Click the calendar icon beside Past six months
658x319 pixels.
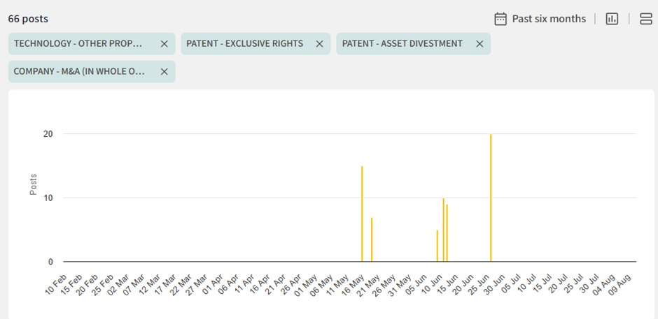click(x=500, y=19)
